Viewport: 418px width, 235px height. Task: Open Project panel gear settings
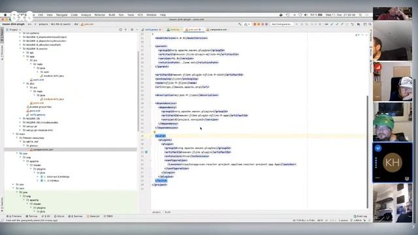132,29
